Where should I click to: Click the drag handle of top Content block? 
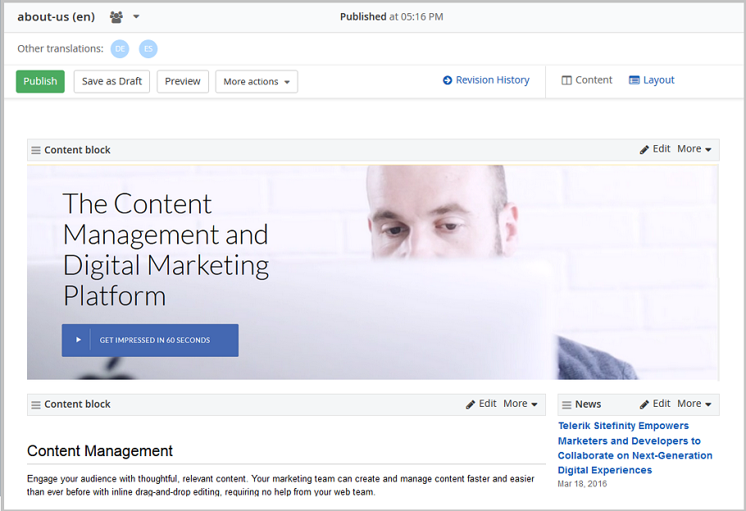coord(36,150)
